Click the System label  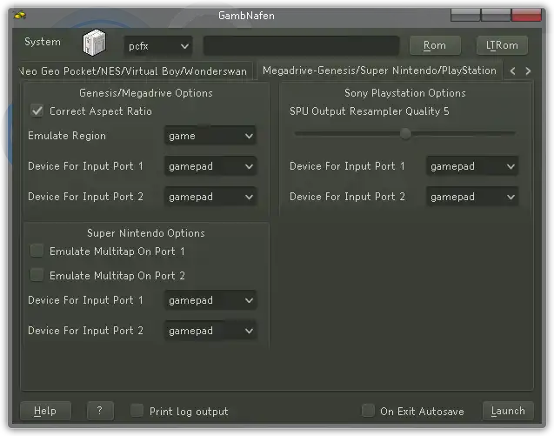pyautogui.click(x=43, y=42)
